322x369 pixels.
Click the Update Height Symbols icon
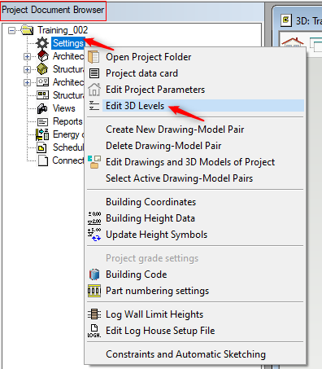tap(94, 235)
